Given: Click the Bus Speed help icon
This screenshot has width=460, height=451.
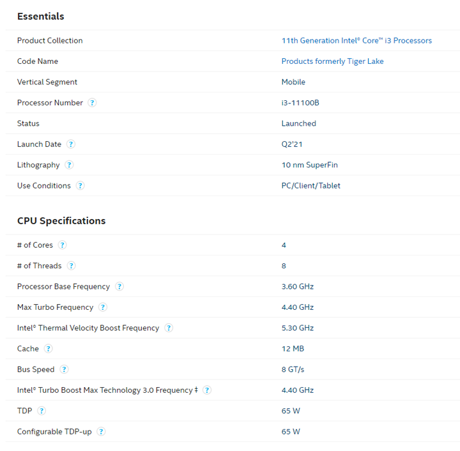Looking at the screenshot, I should coord(64,369).
